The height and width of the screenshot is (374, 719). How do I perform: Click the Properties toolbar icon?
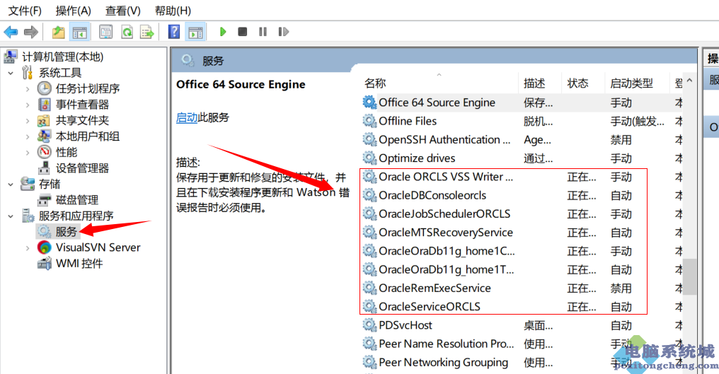click(106, 32)
